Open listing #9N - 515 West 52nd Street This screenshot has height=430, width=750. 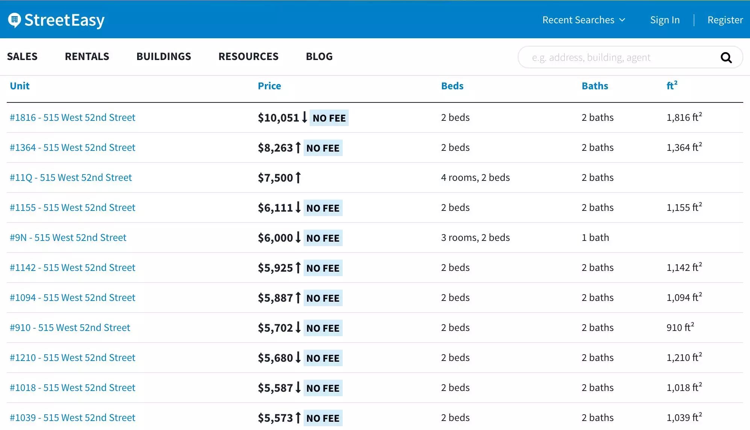(68, 238)
